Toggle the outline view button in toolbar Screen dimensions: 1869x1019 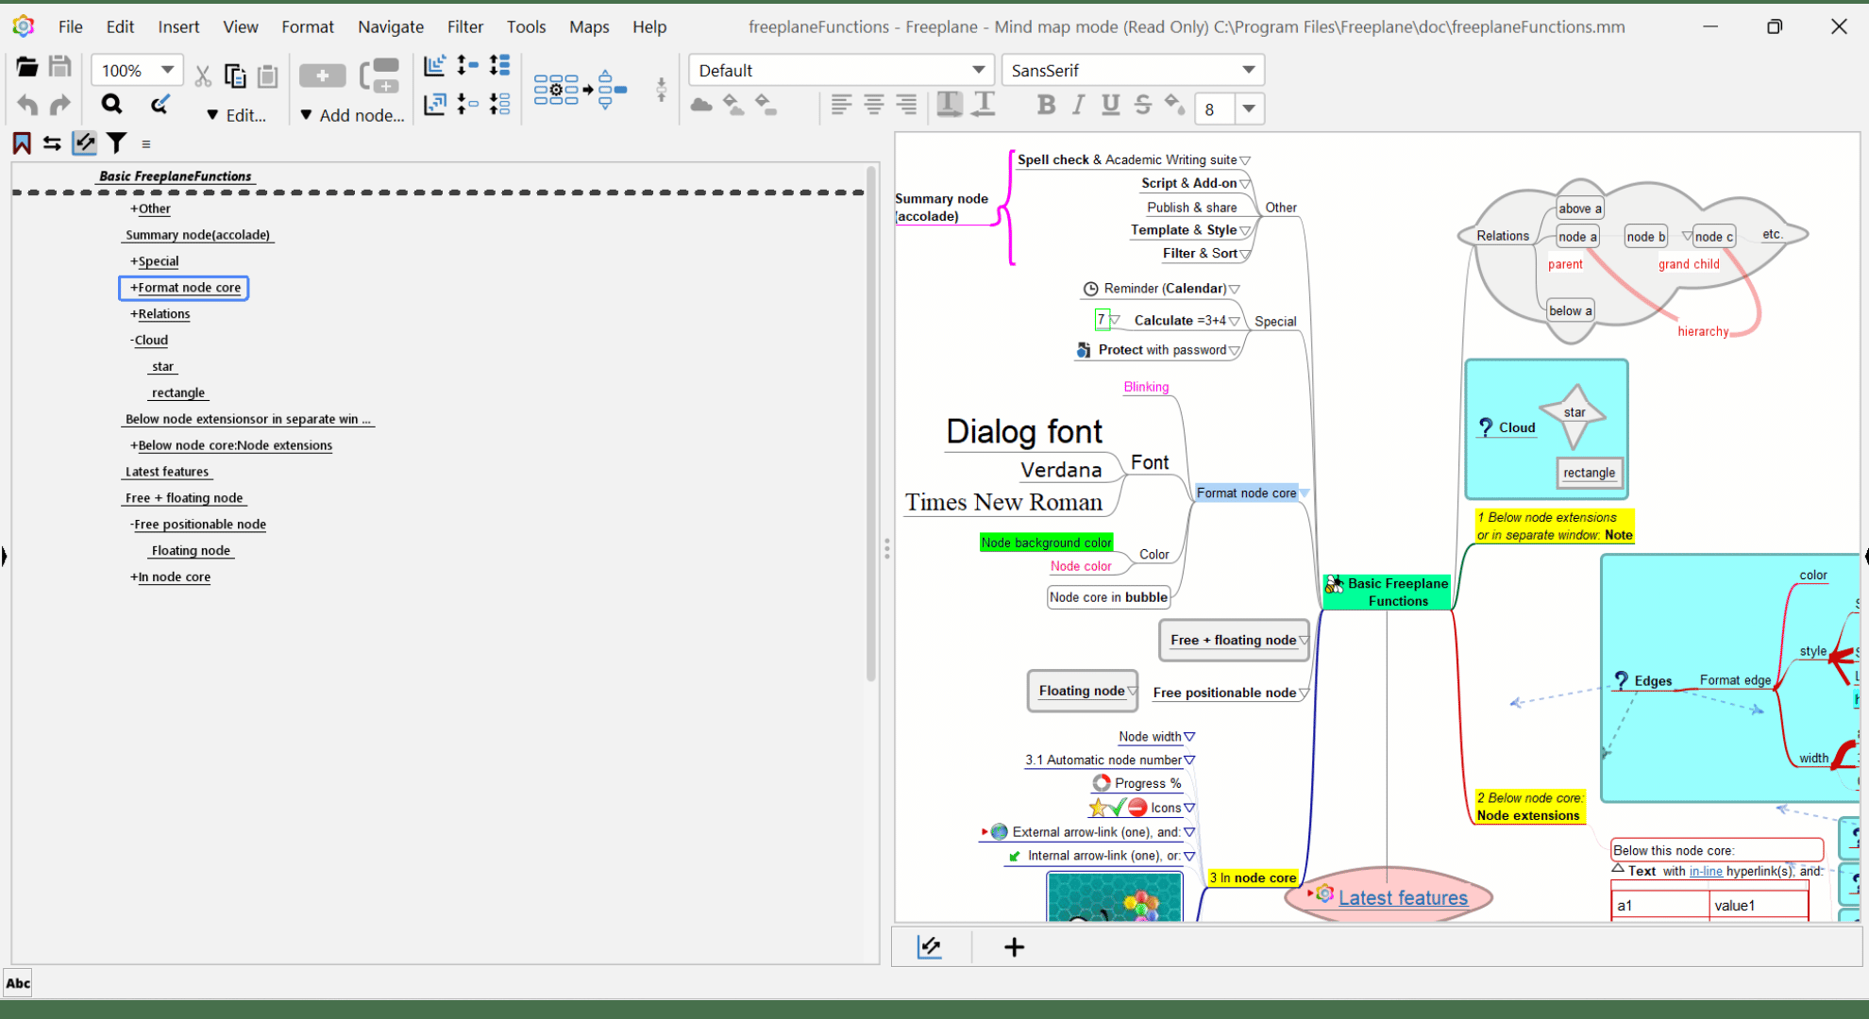point(84,143)
